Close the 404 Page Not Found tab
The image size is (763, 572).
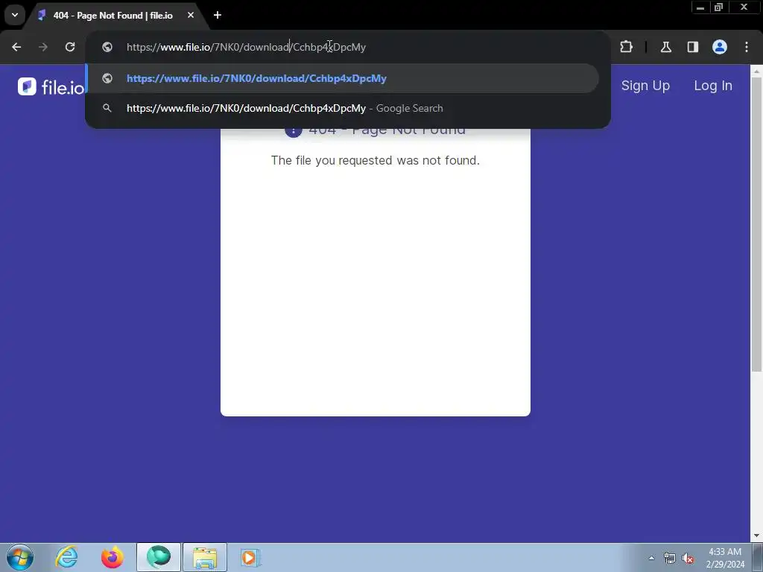191,15
